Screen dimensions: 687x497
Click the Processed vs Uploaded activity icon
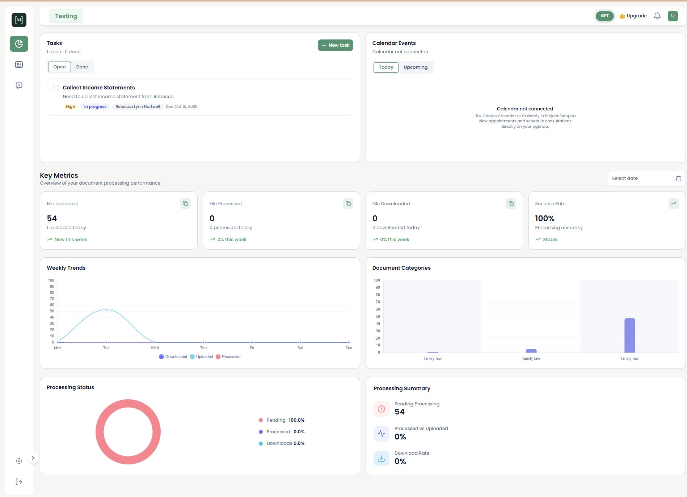tap(382, 434)
